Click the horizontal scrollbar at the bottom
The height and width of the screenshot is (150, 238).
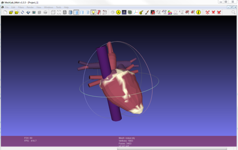point(172,149)
